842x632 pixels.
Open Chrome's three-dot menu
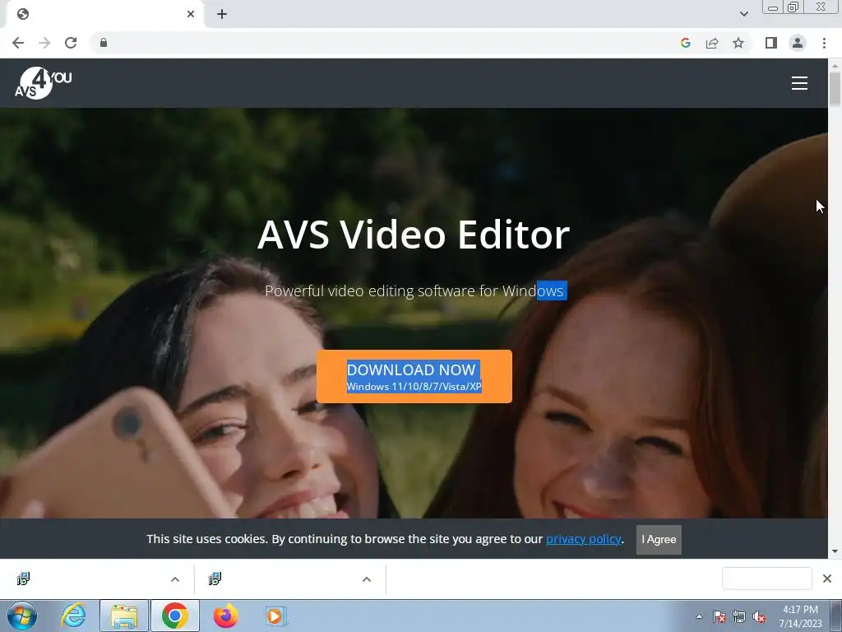click(824, 43)
